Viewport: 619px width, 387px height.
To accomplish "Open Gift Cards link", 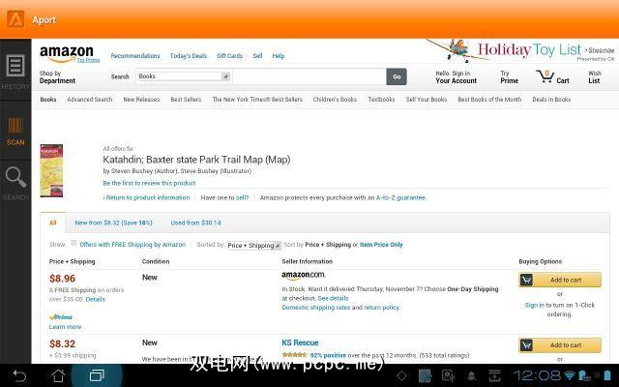I will click(x=230, y=56).
